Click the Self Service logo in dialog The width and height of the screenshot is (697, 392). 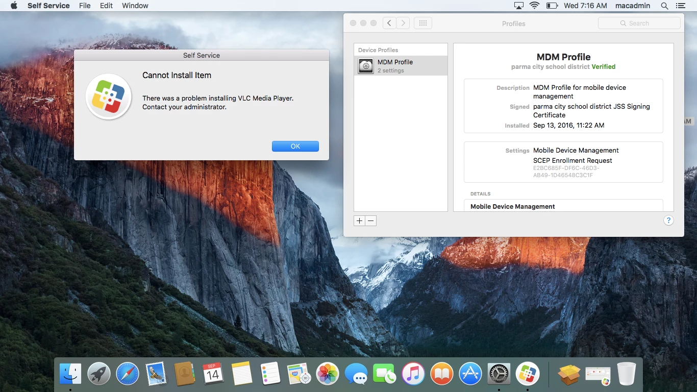(109, 96)
